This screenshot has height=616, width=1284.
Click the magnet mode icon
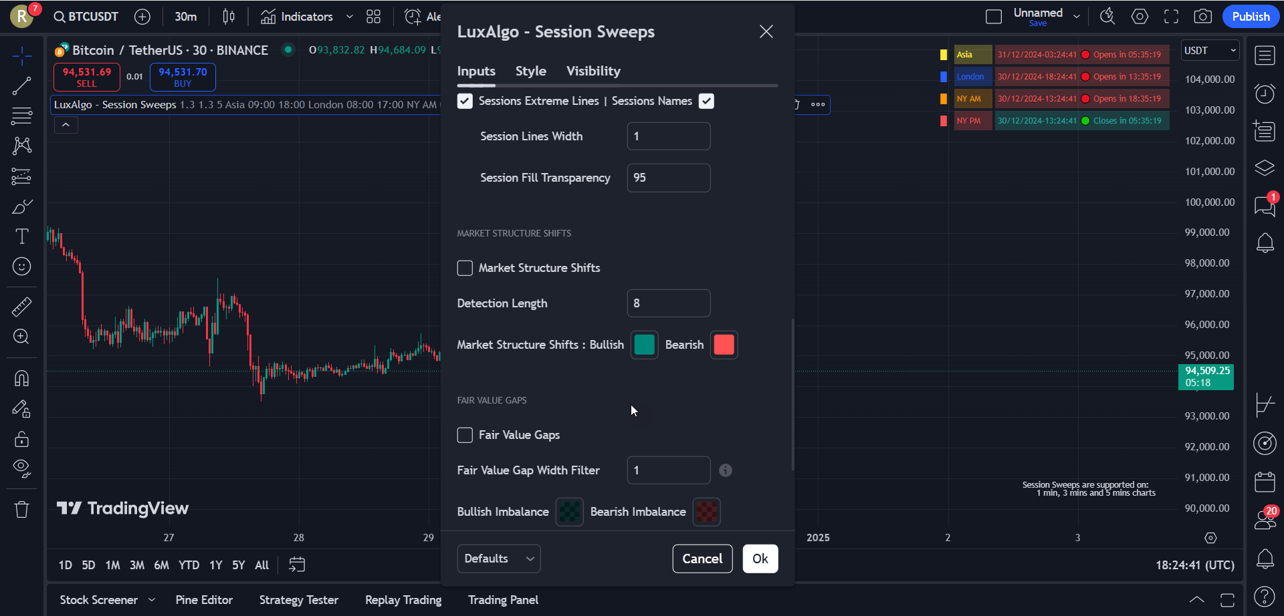(x=21, y=378)
